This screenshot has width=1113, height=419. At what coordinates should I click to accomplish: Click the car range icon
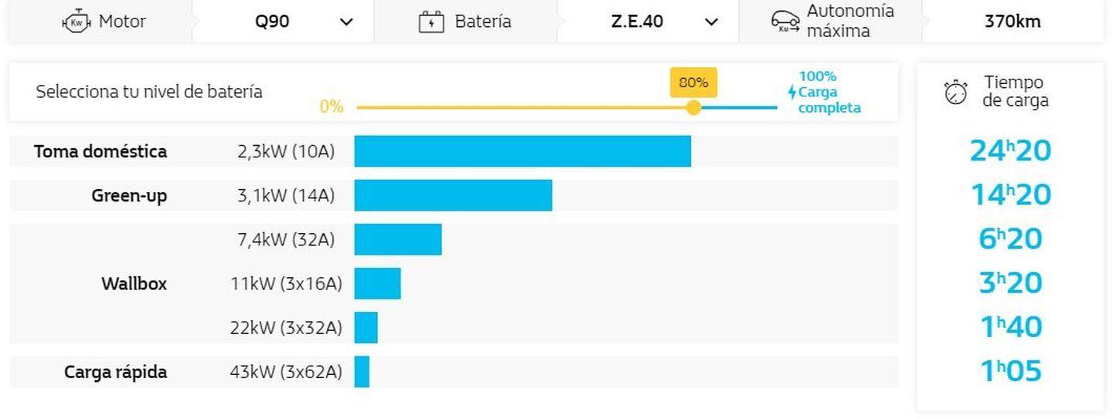coord(785,22)
